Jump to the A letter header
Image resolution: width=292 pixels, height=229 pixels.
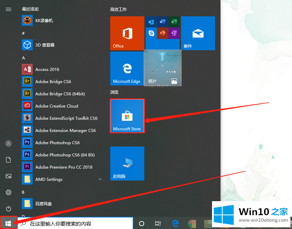(x=23, y=58)
